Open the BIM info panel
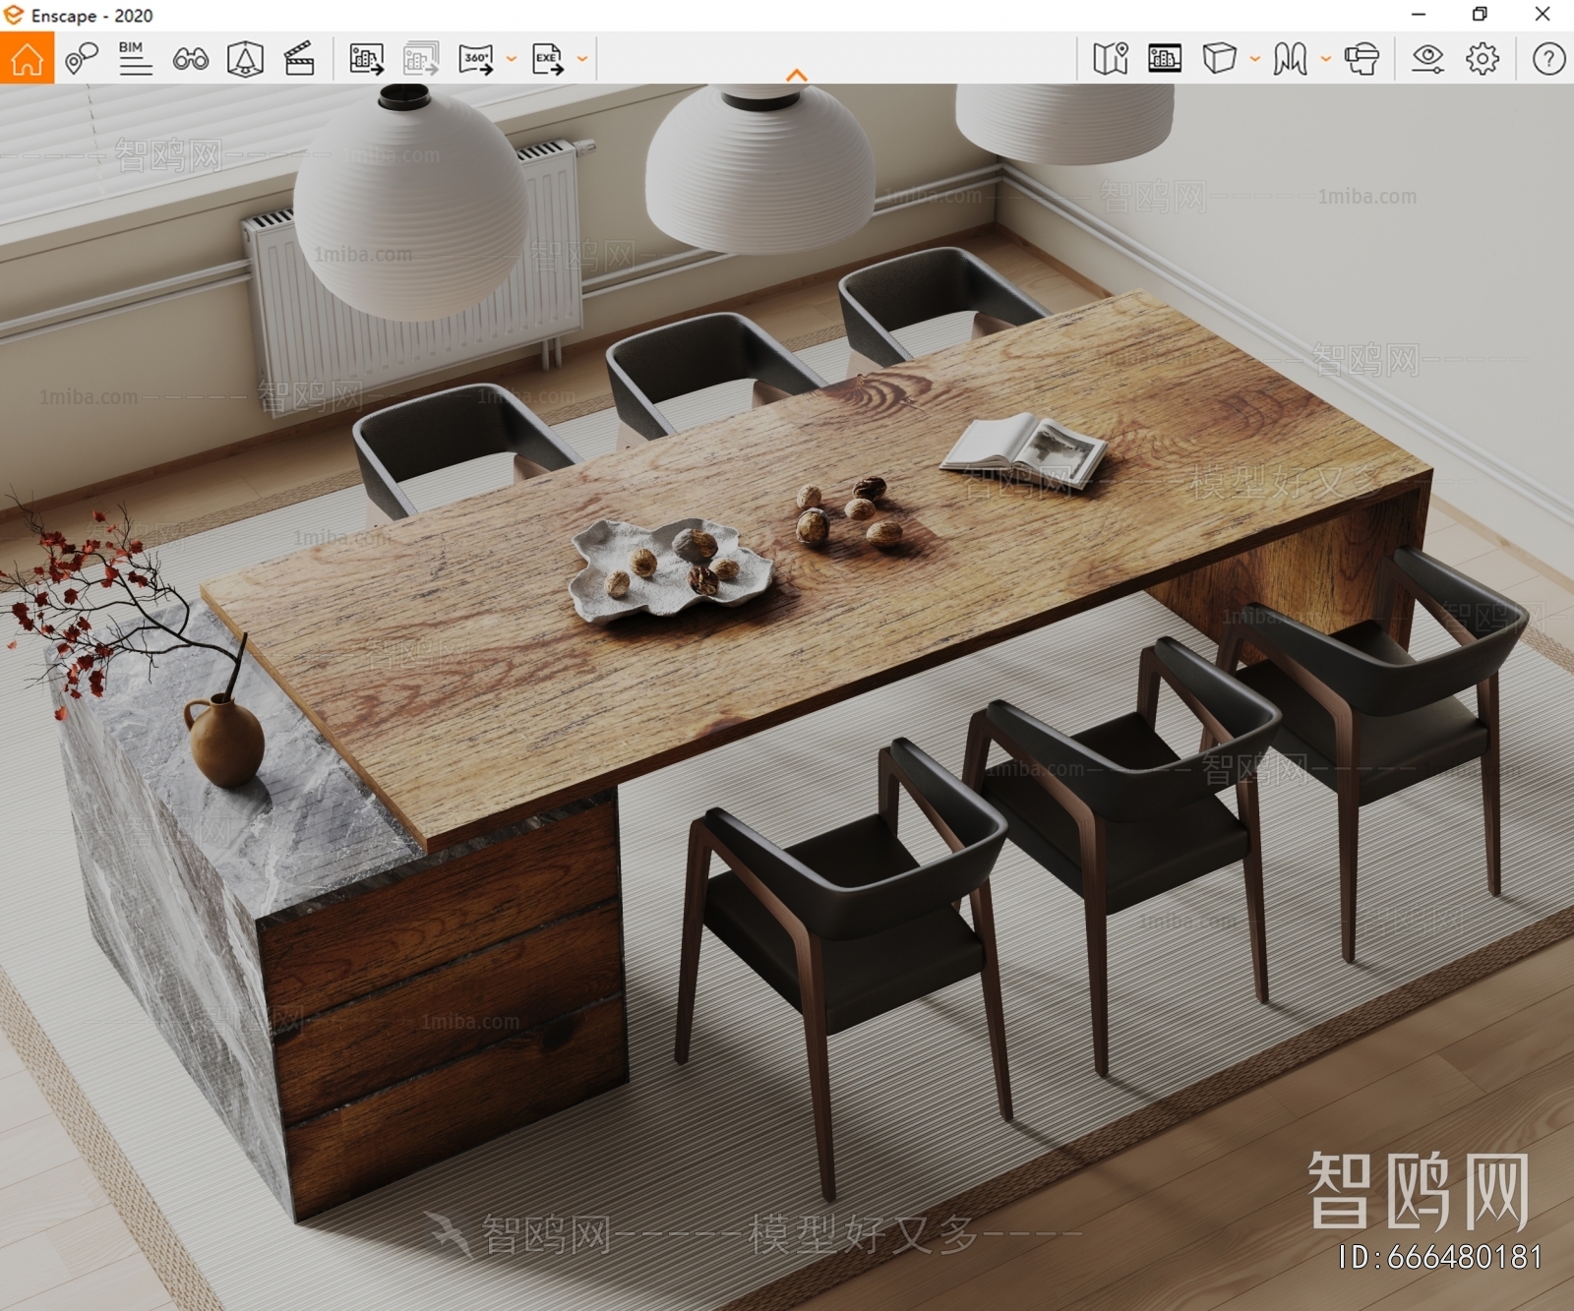Viewport: 1574px width, 1311px height. 135,59
